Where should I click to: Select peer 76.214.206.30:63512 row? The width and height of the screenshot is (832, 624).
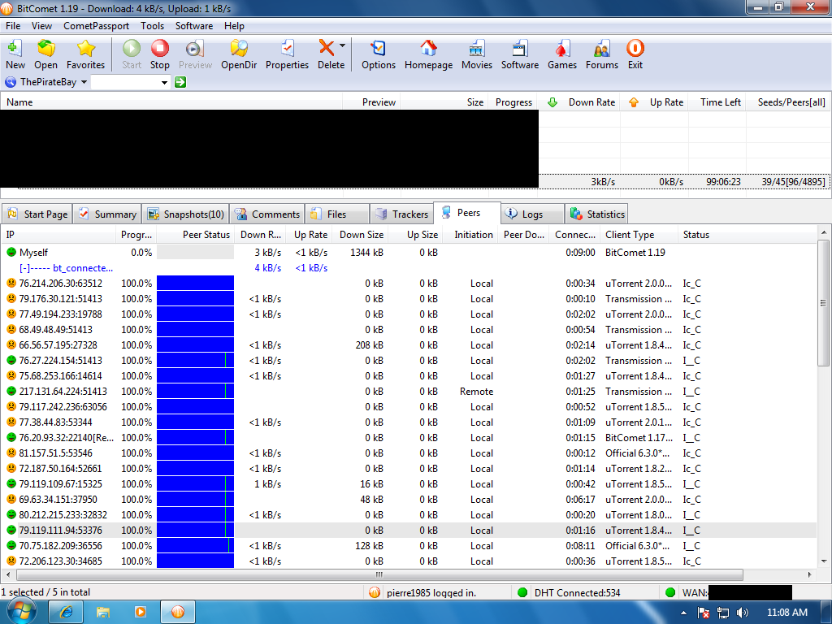click(x=409, y=284)
